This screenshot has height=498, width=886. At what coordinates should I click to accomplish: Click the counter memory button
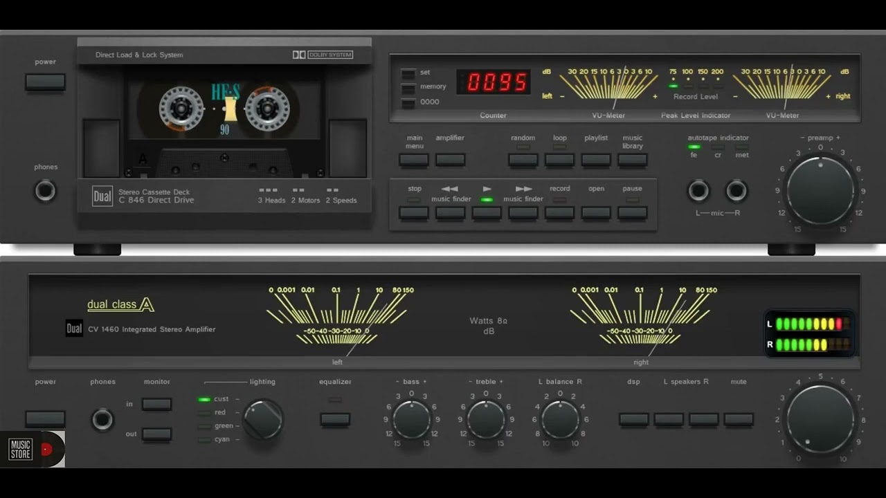[408, 88]
